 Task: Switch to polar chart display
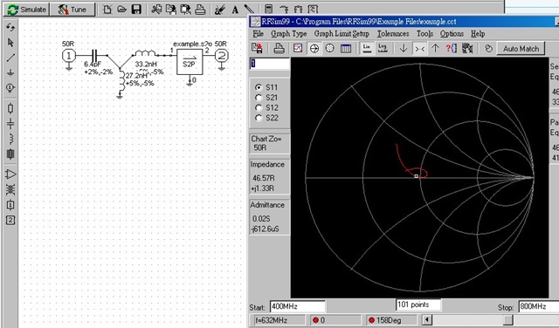tap(330, 49)
